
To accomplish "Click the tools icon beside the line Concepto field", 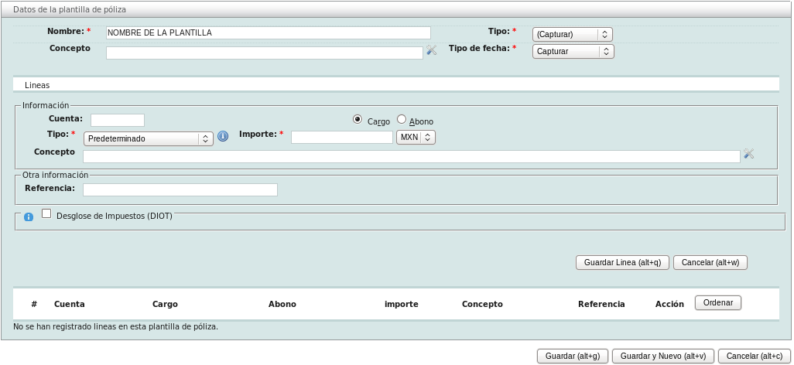I will [x=748, y=154].
